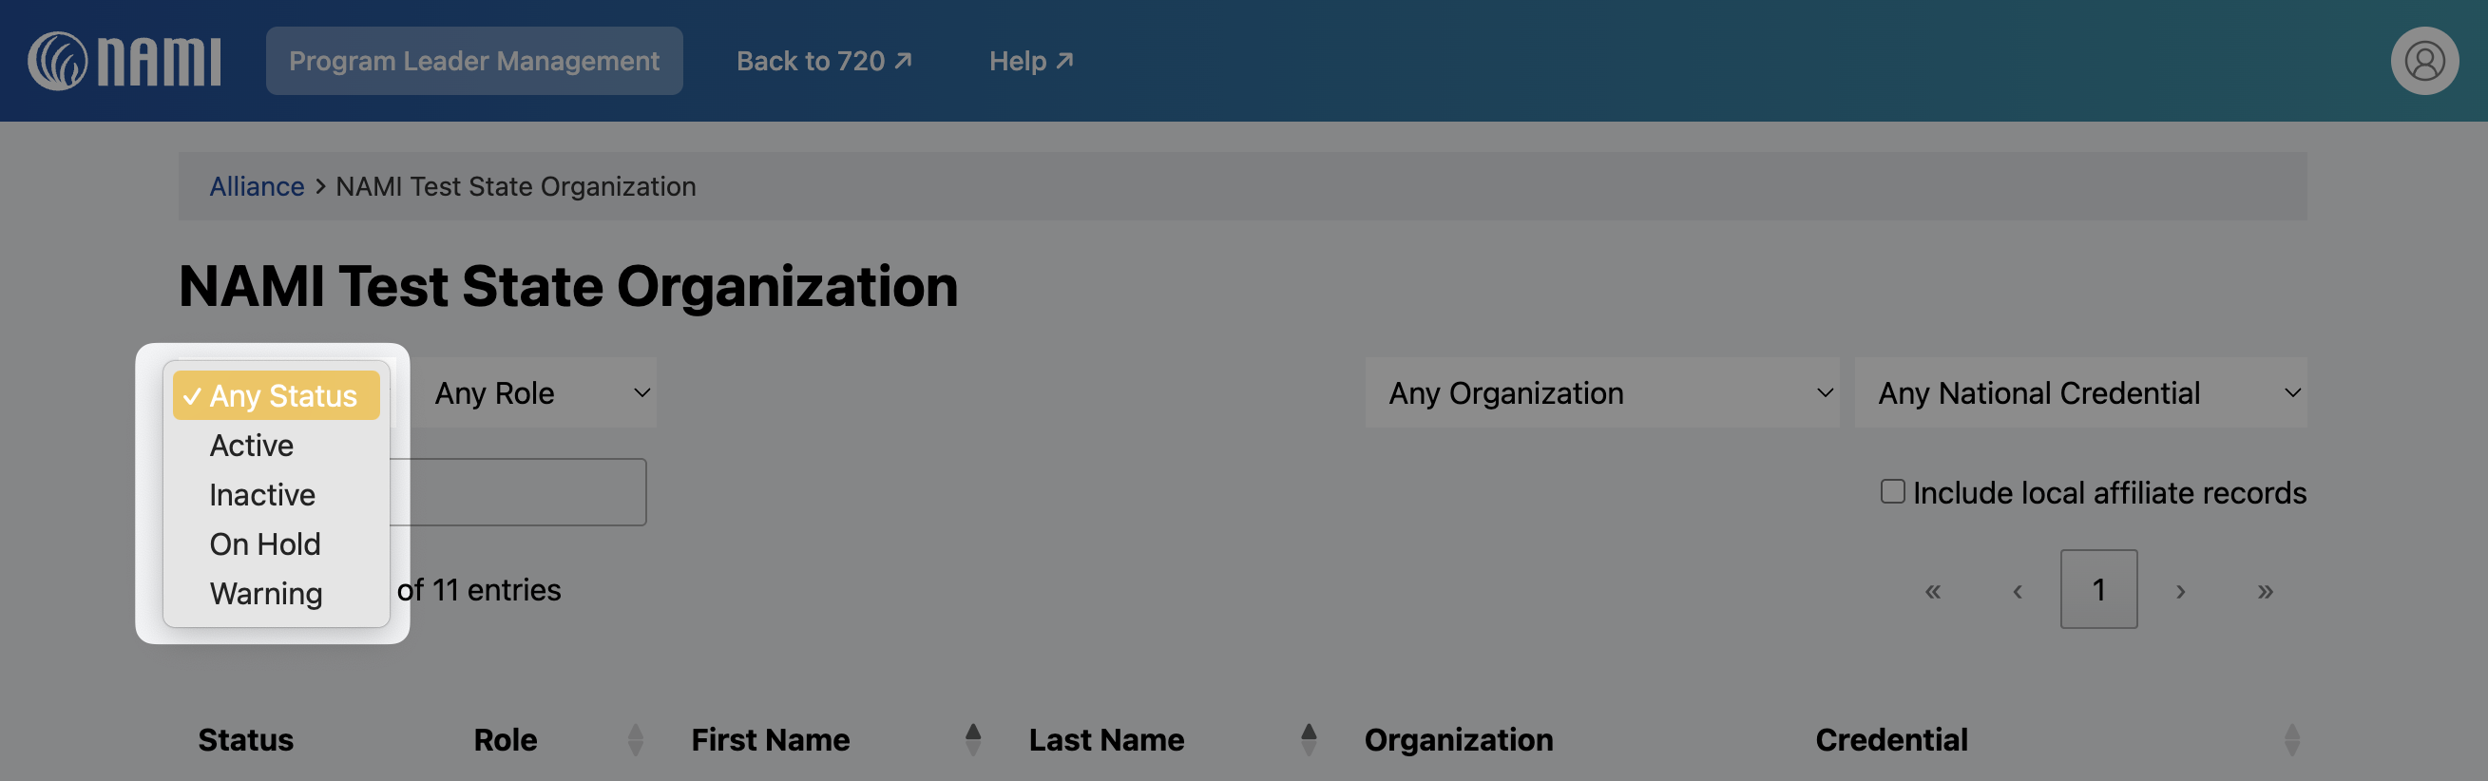This screenshot has height=781, width=2488.
Task: Go to previous page arrow
Action: point(2017,590)
